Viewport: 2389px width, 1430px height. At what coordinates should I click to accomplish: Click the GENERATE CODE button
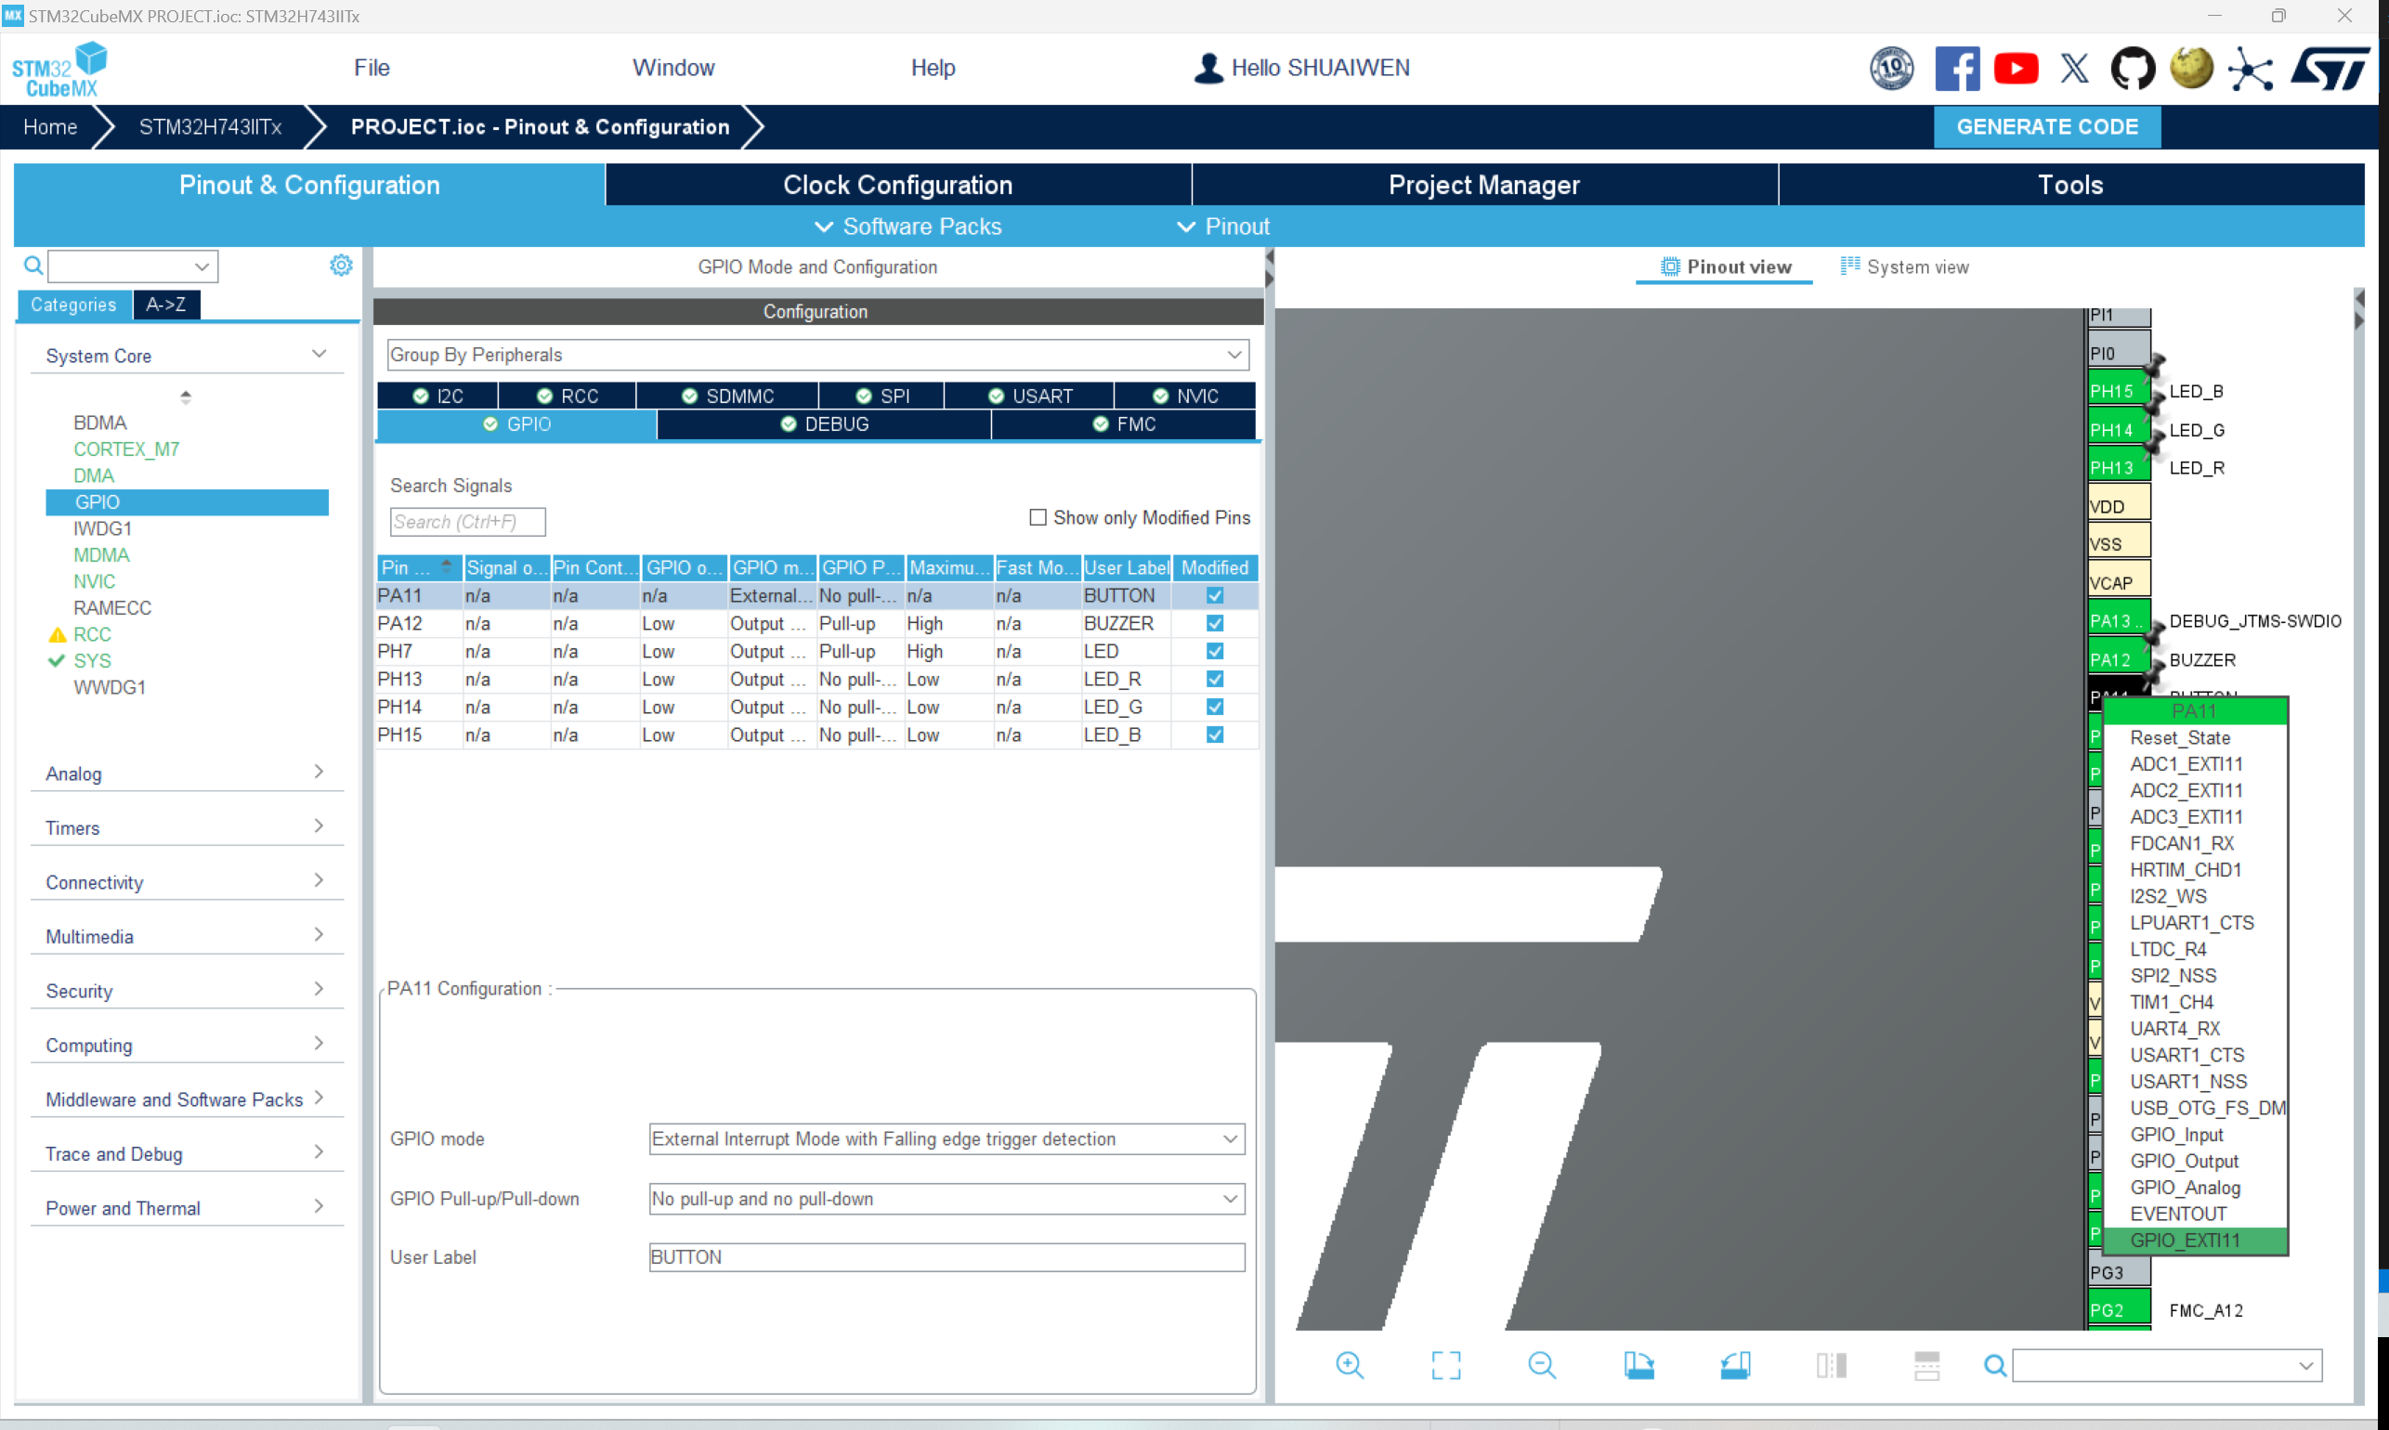tap(2047, 127)
